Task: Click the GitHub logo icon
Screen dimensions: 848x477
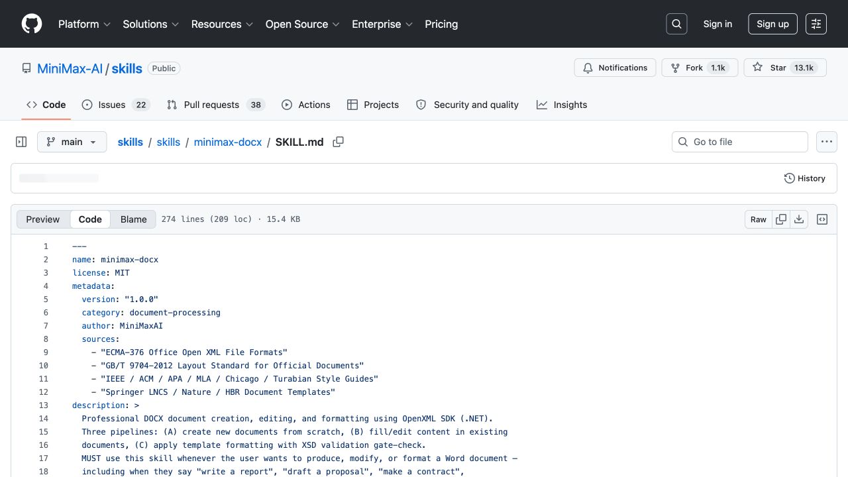Action: [x=32, y=24]
